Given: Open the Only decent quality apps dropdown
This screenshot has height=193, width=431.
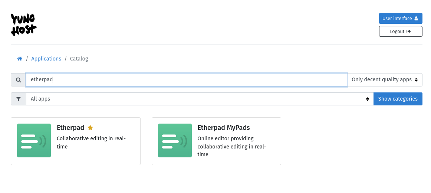Looking at the screenshot, I should tap(385, 80).
